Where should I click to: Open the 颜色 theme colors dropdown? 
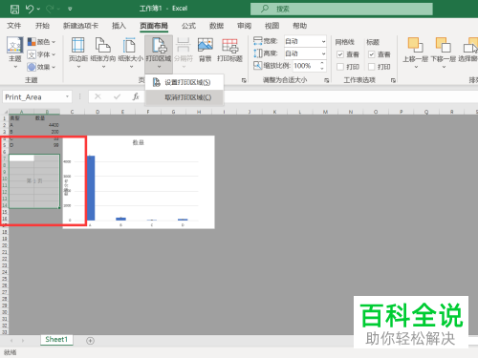pyautogui.click(x=41, y=42)
